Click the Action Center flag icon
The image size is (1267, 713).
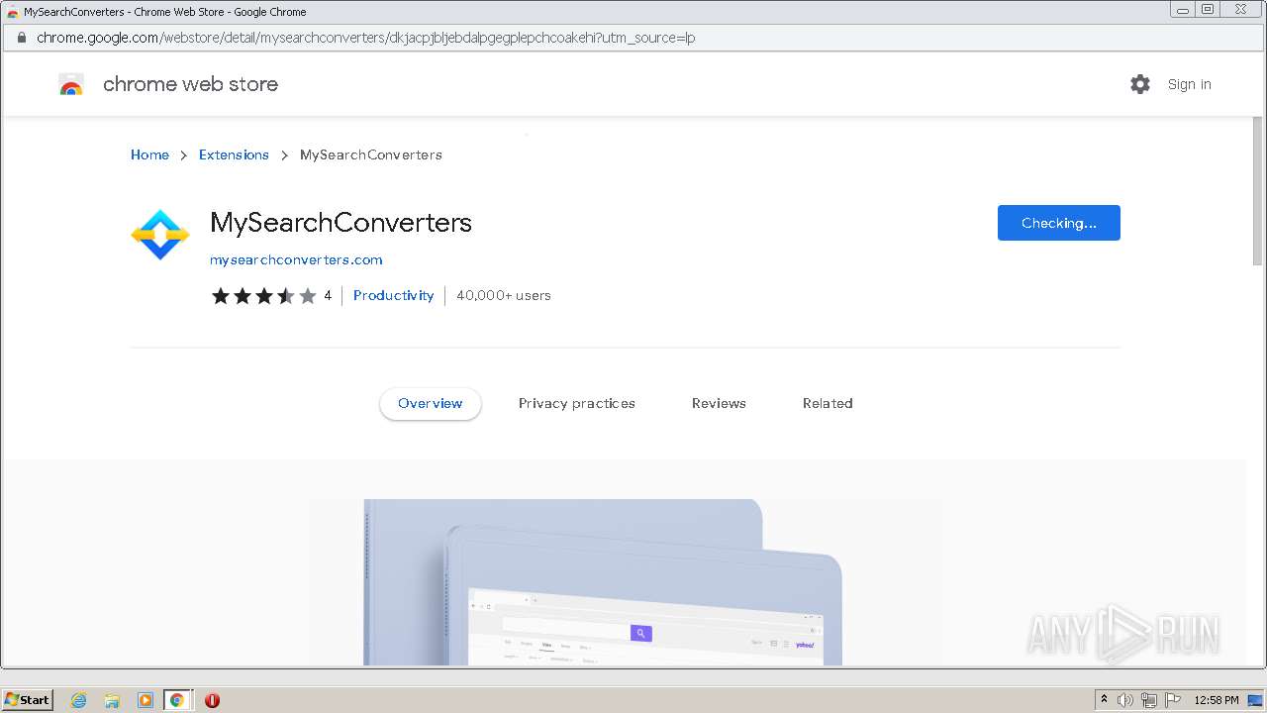pyautogui.click(x=1173, y=700)
